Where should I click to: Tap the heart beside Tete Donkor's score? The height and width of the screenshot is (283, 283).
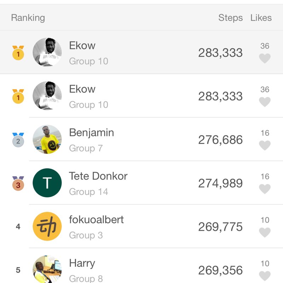coord(265,189)
